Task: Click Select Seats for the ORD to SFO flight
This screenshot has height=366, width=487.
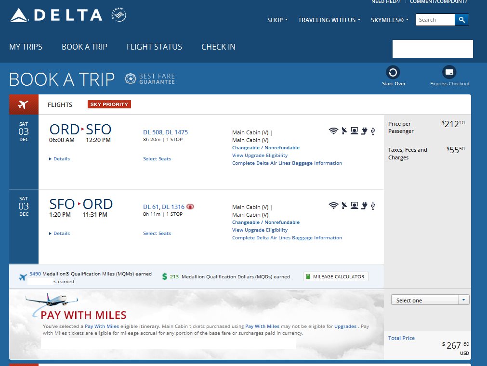Action: coord(157,159)
